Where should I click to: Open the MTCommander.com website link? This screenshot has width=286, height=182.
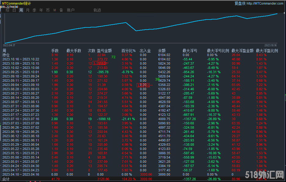pos(265,3)
